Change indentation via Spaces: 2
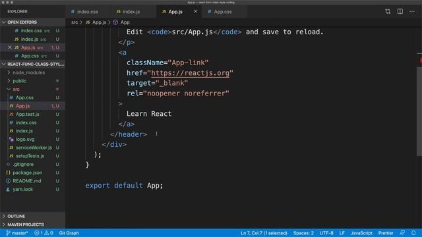The width and height of the screenshot is (422, 237). (x=303, y=233)
